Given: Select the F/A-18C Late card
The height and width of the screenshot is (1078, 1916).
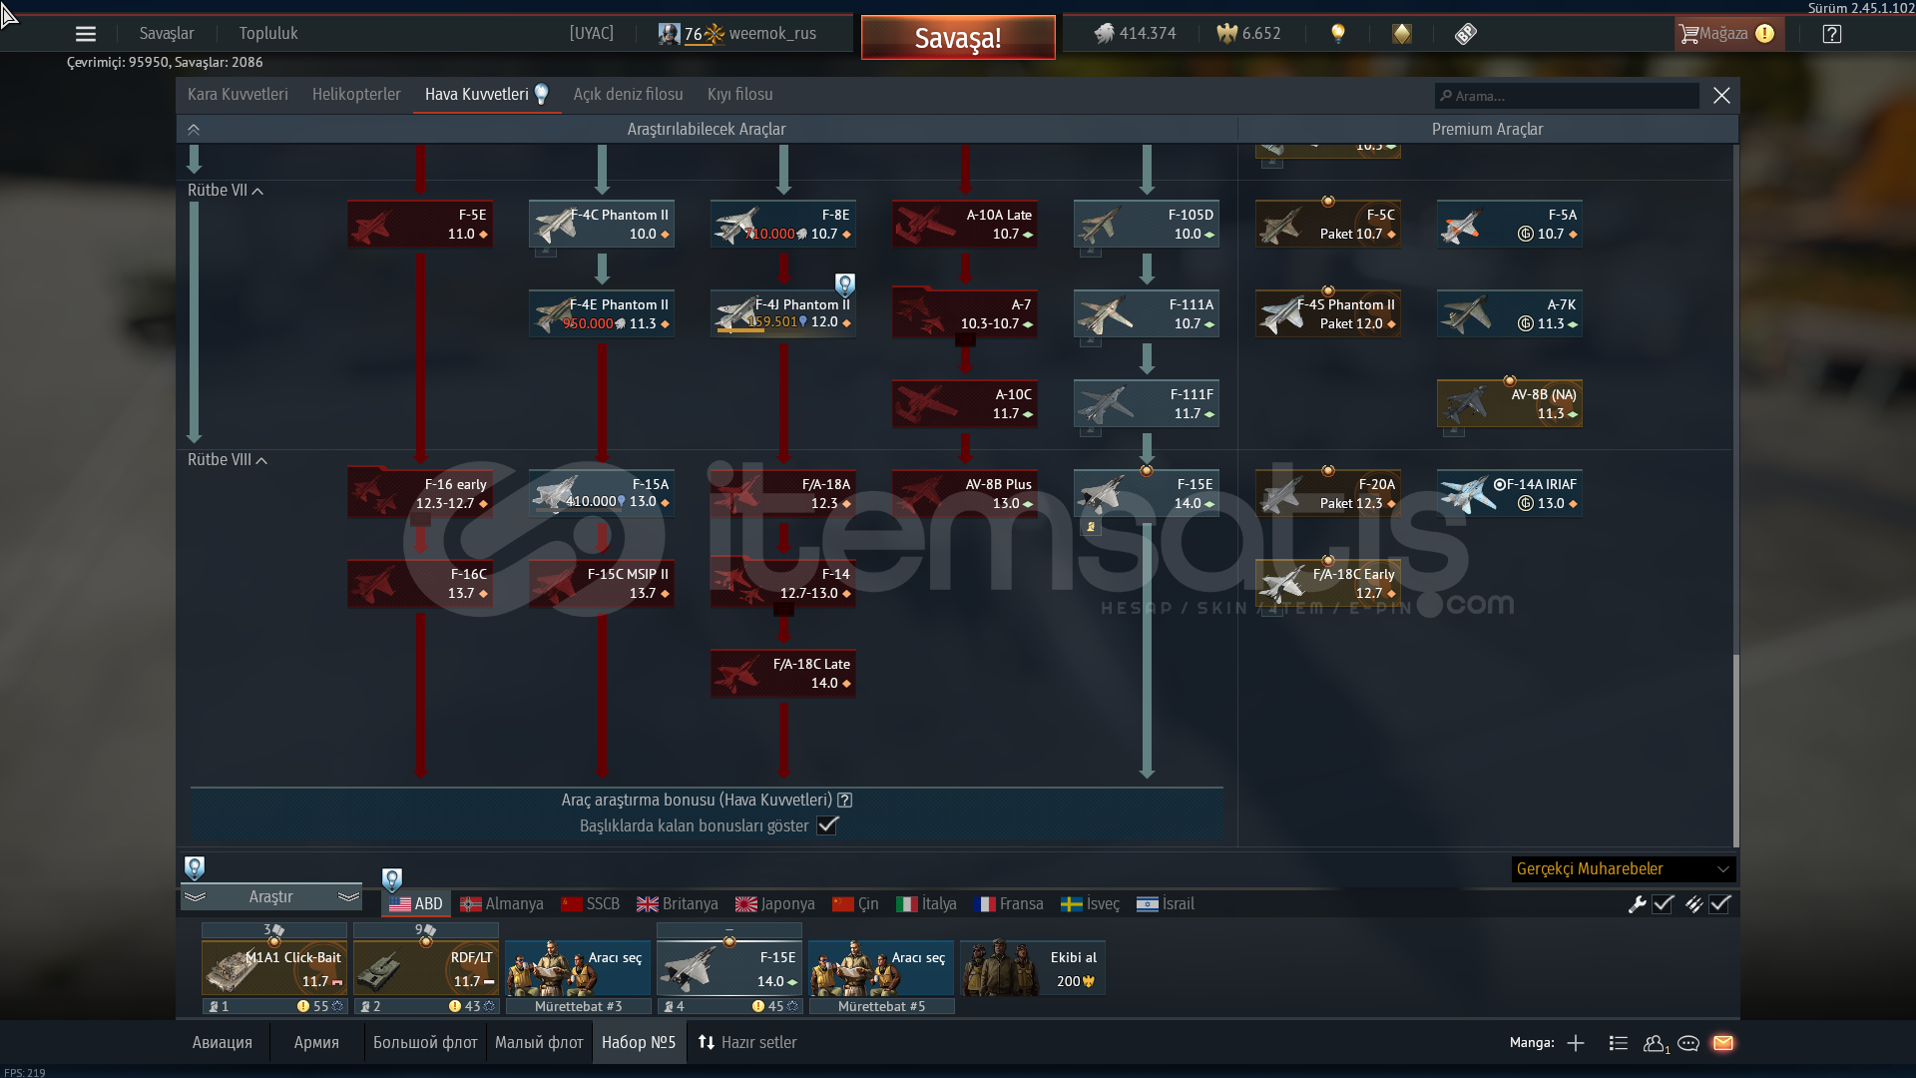Looking at the screenshot, I should pos(783,673).
